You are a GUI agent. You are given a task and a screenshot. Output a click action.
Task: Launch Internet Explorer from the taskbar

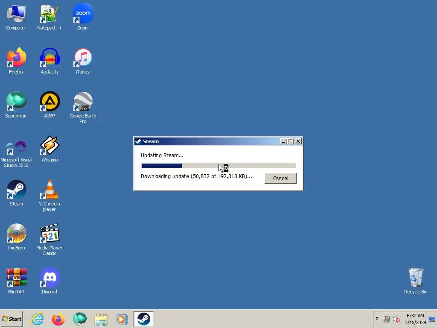(x=38, y=319)
